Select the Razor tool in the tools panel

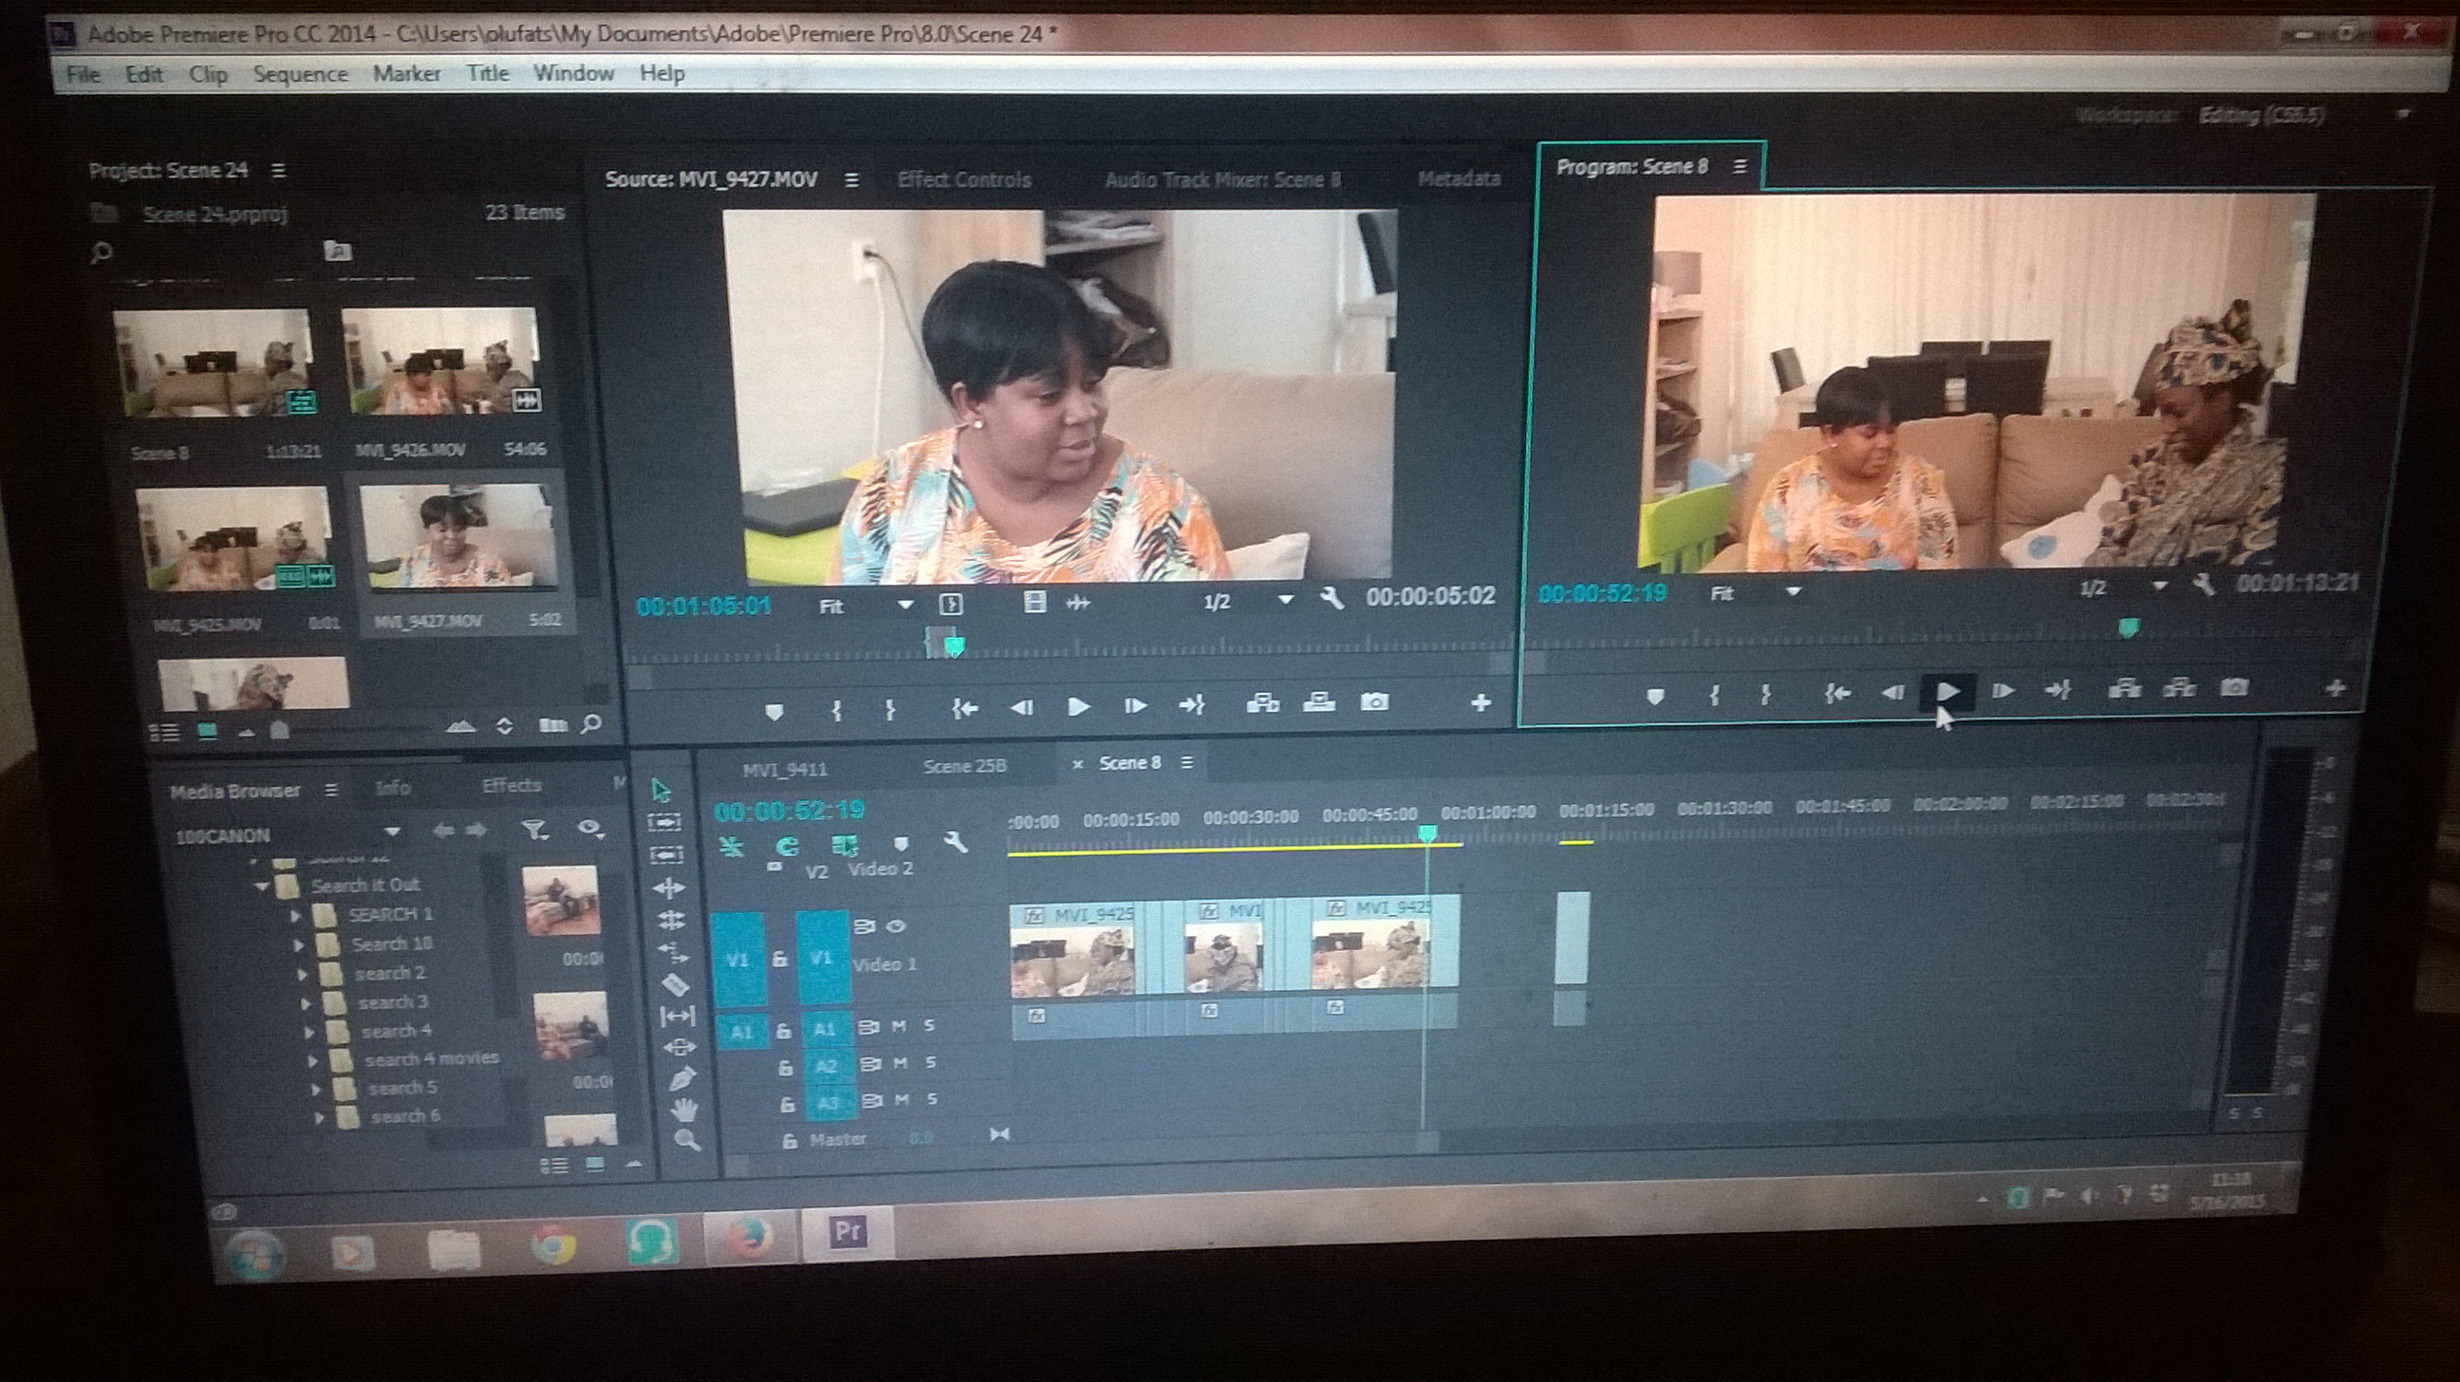tap(675, 983)
